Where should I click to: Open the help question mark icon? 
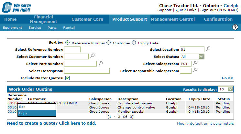click(x=235, y=27)
